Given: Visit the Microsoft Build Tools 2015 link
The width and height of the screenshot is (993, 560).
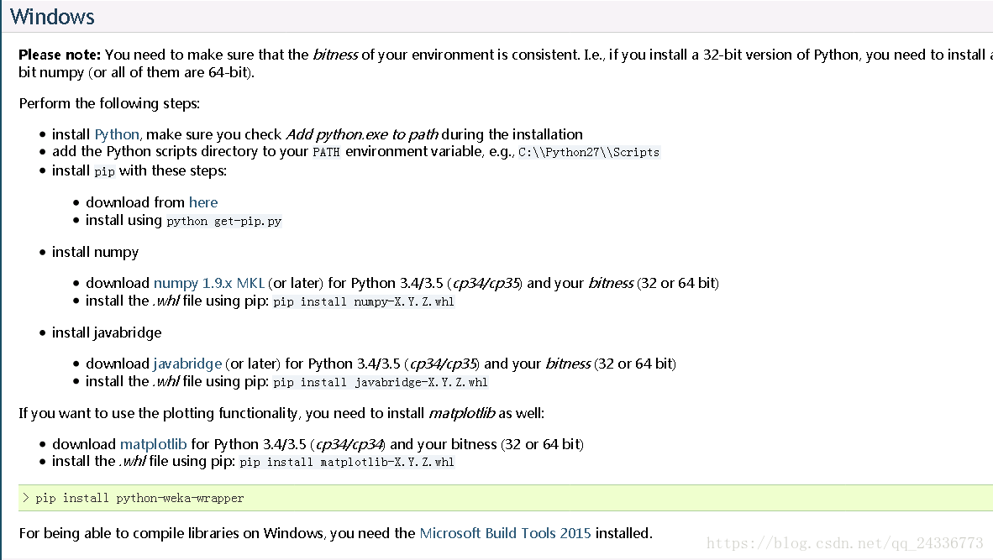Looking at the screenshot, I should 505,533.
